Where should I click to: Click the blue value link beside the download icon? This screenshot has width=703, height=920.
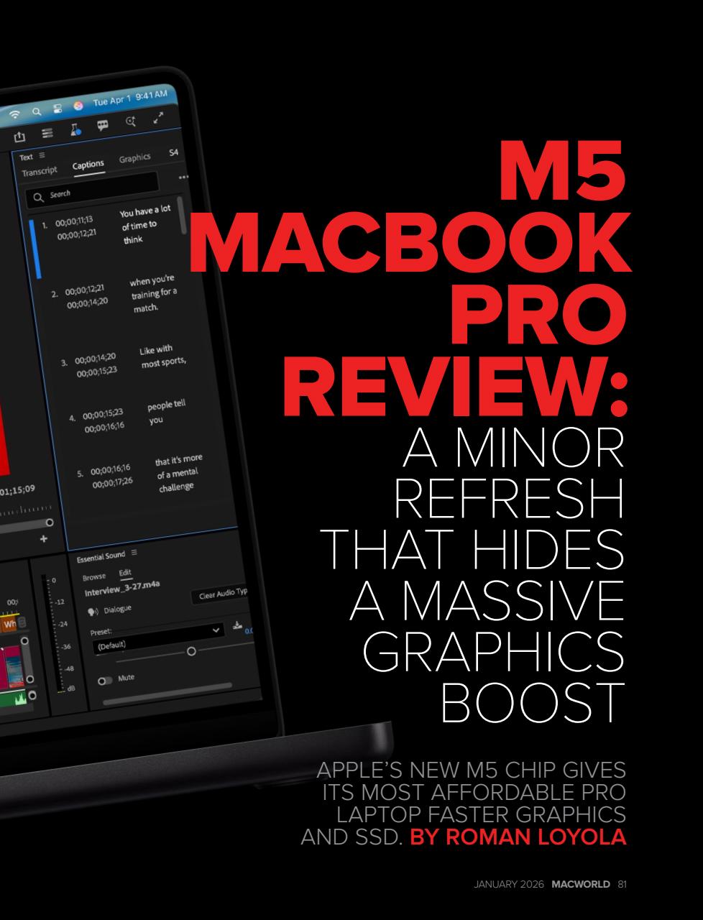[x=249, y=631]
